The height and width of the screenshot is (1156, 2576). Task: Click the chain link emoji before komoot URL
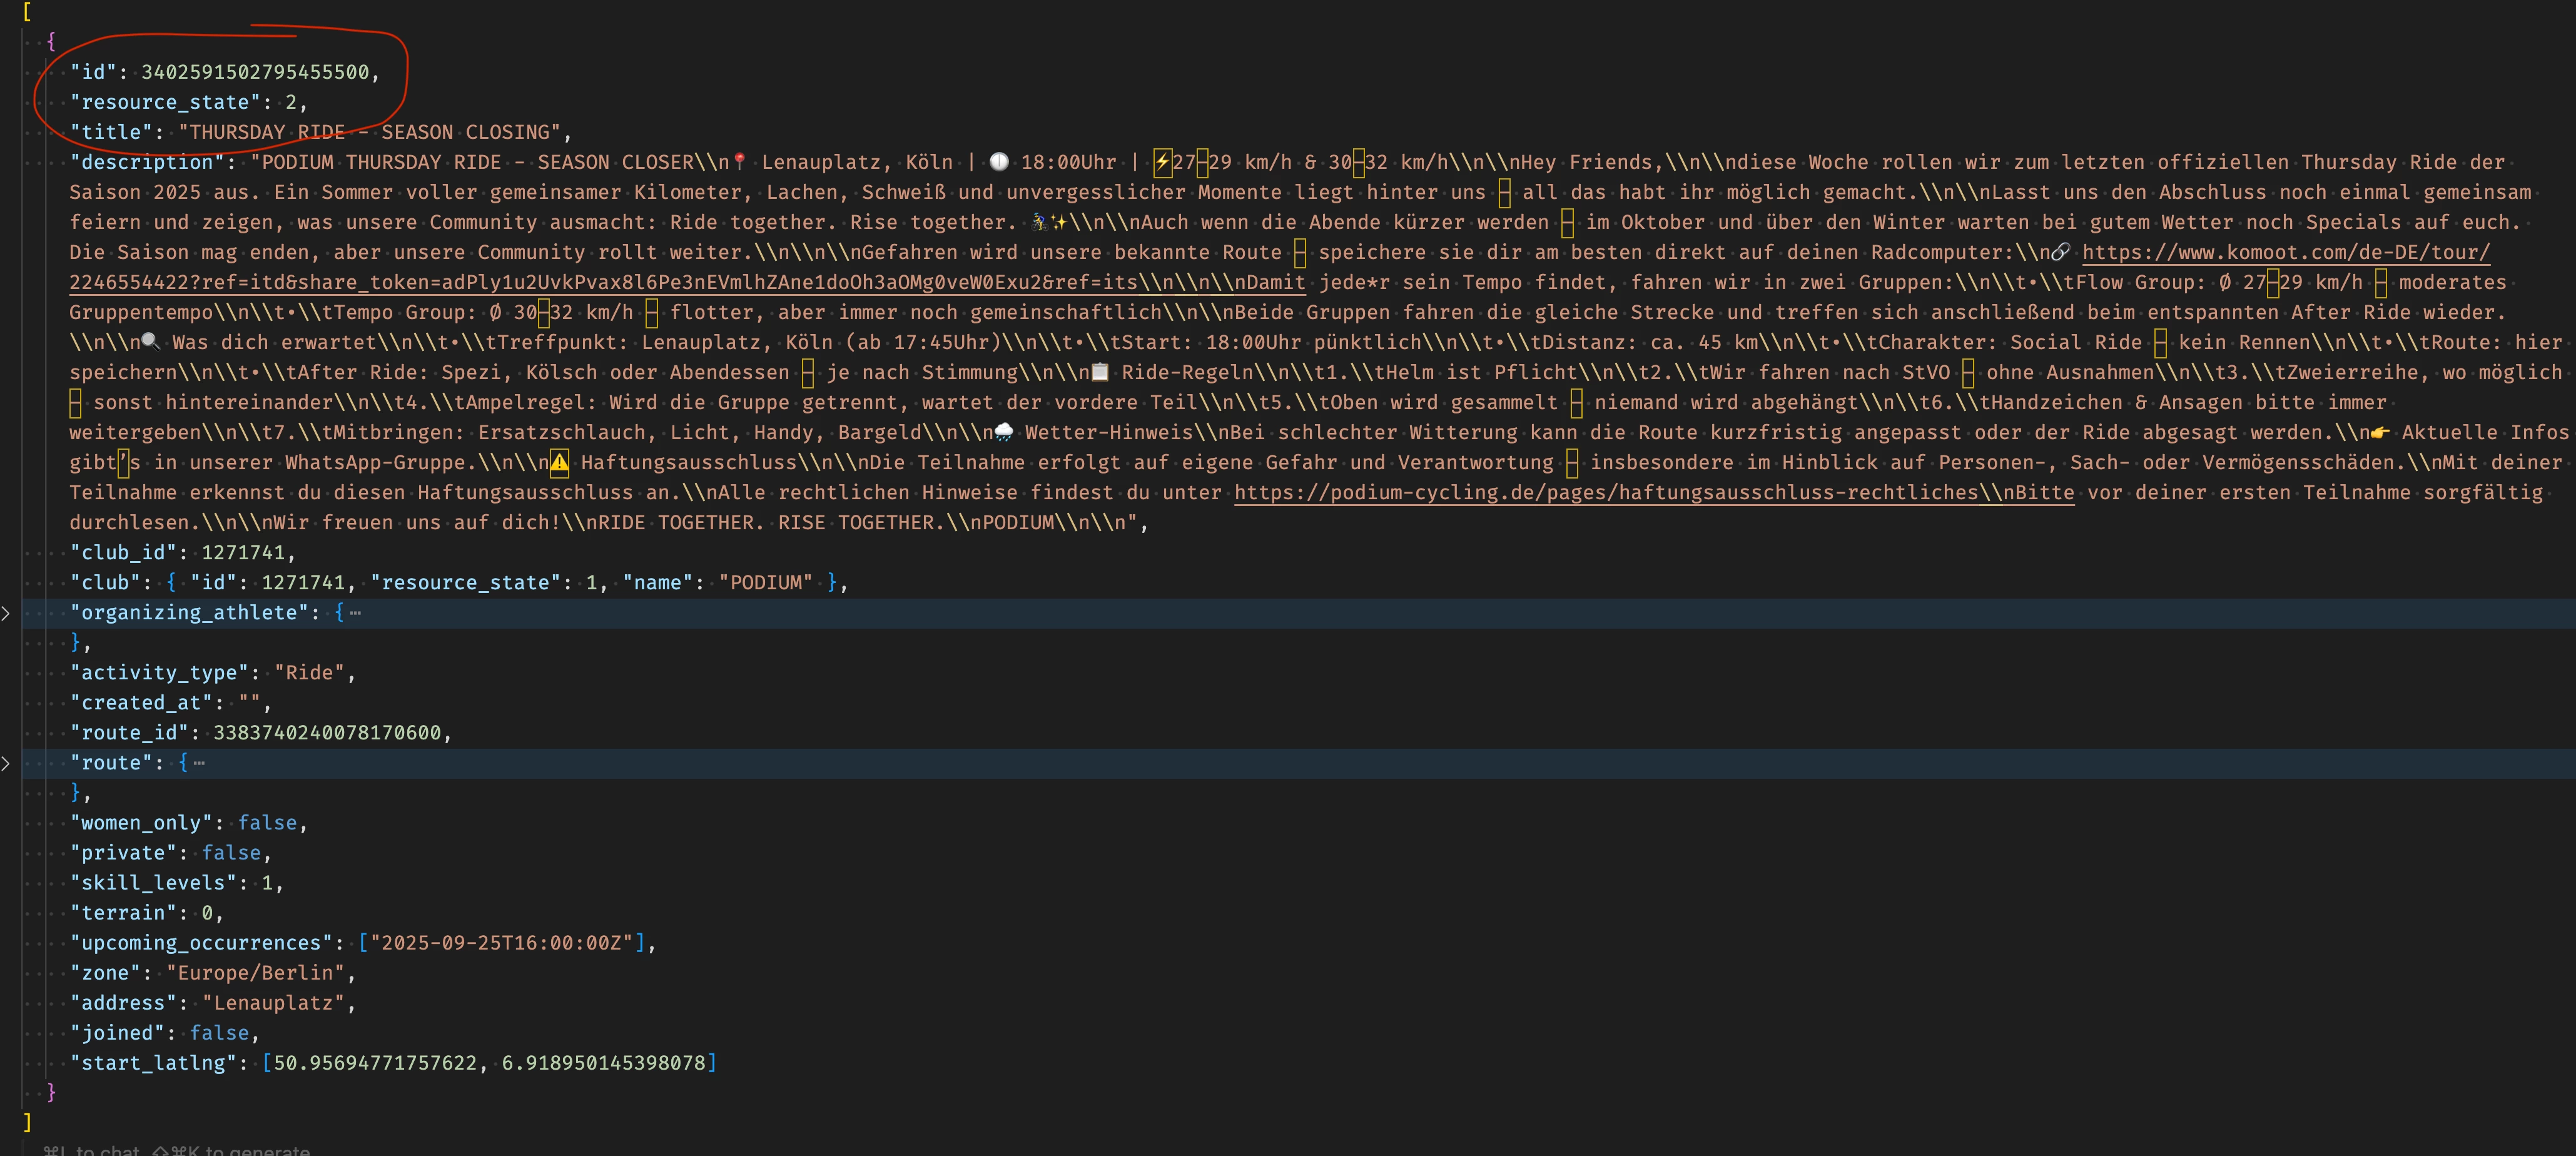[x=2060, y=252]
